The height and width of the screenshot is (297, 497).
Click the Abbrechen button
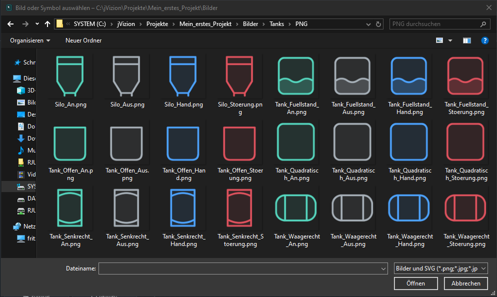(x=466, y=283)
